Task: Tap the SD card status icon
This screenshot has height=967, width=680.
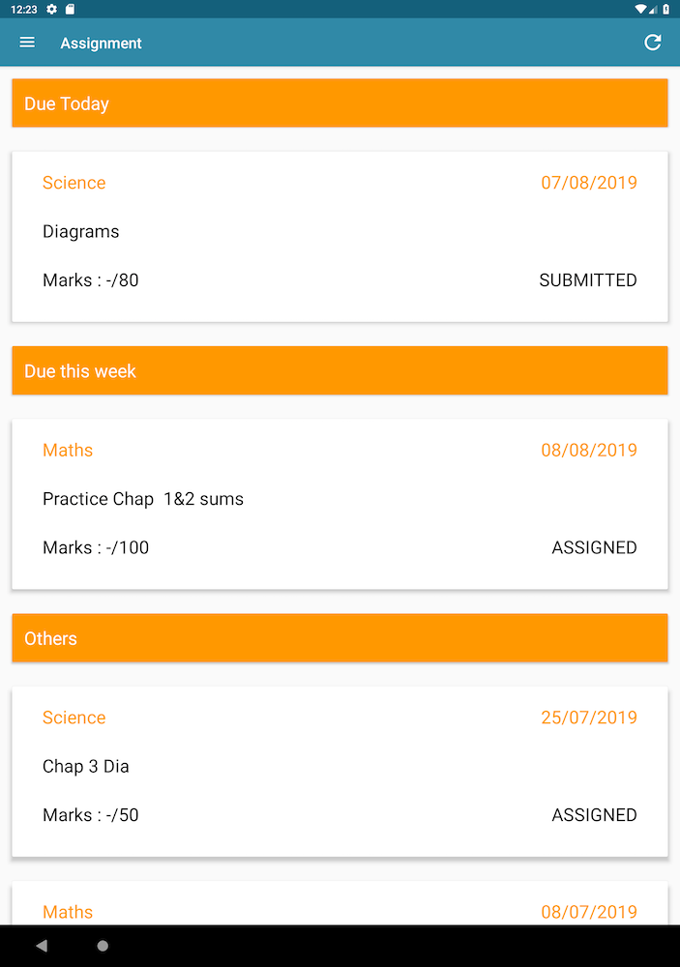Action: [70, 9]
